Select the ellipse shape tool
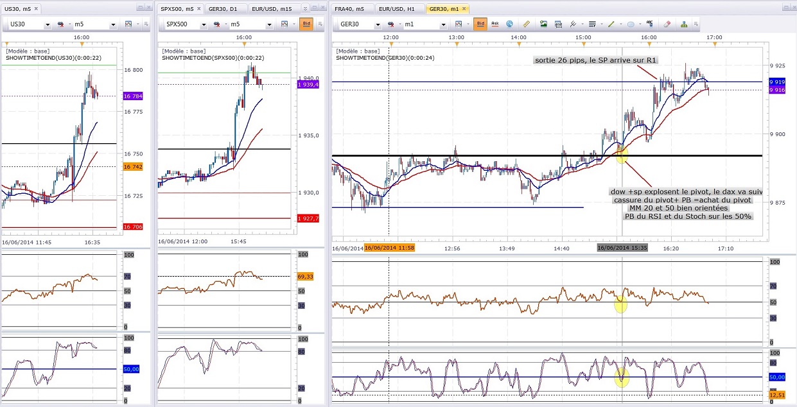 click(631, 24)
